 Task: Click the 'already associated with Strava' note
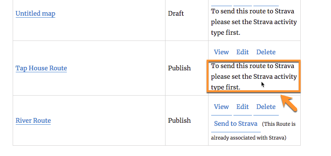pos(249,138)
